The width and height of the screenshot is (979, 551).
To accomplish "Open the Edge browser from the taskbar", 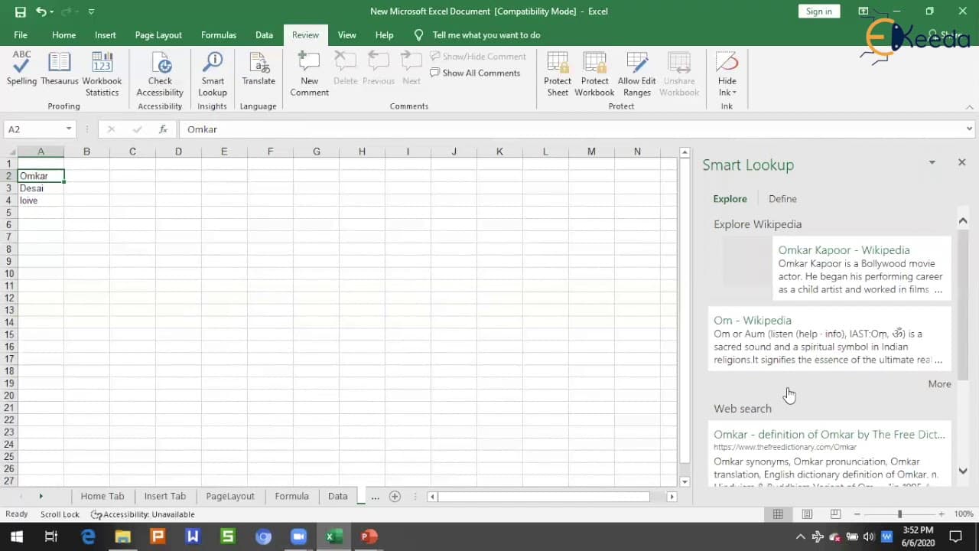I will (x=88, y=536).
